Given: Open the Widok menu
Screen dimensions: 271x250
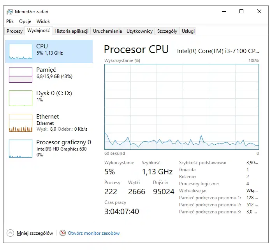Looking at the screenshot, I should (x=43, y=21).
